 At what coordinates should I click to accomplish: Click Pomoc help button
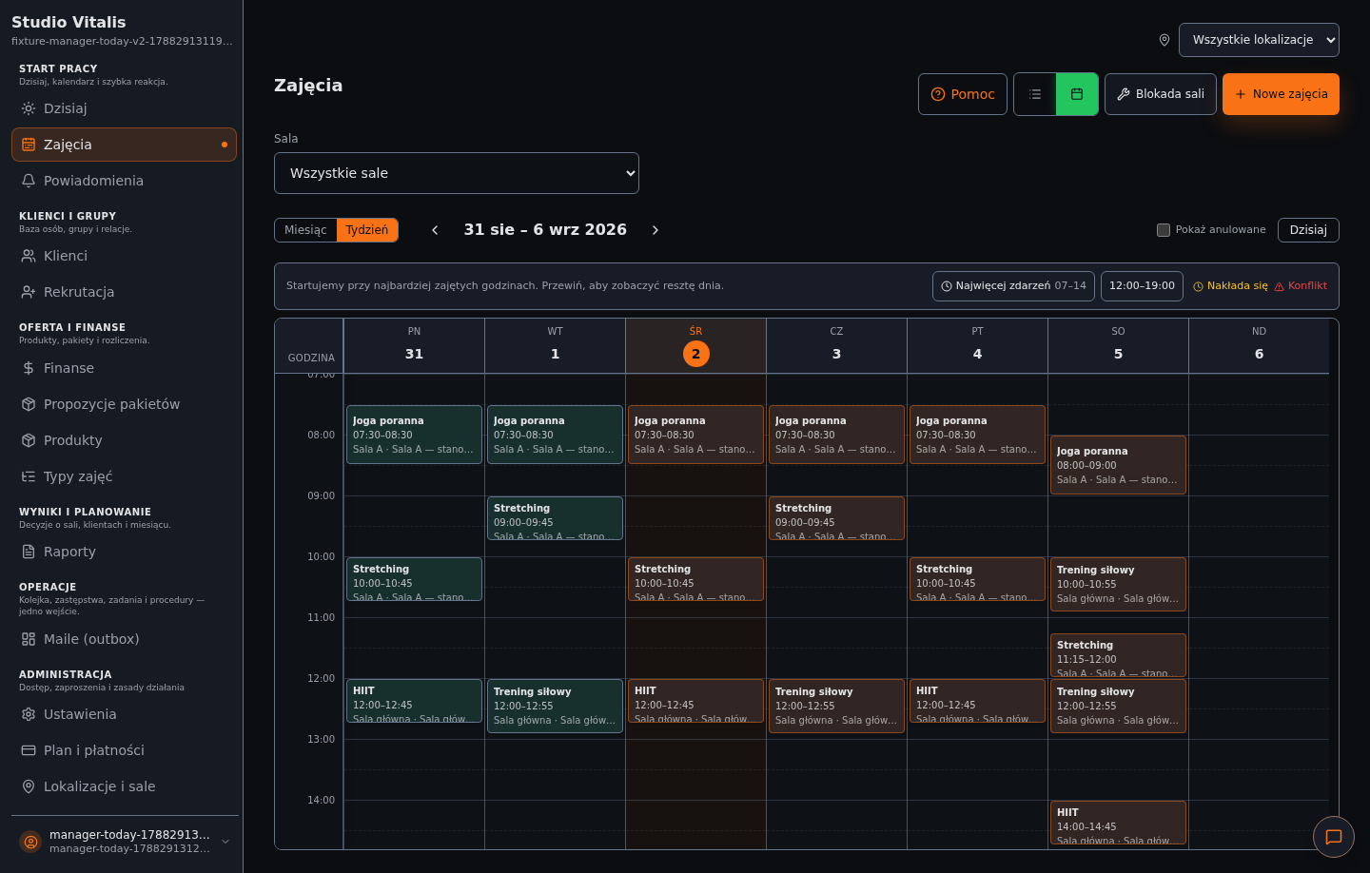pos(963,94)
